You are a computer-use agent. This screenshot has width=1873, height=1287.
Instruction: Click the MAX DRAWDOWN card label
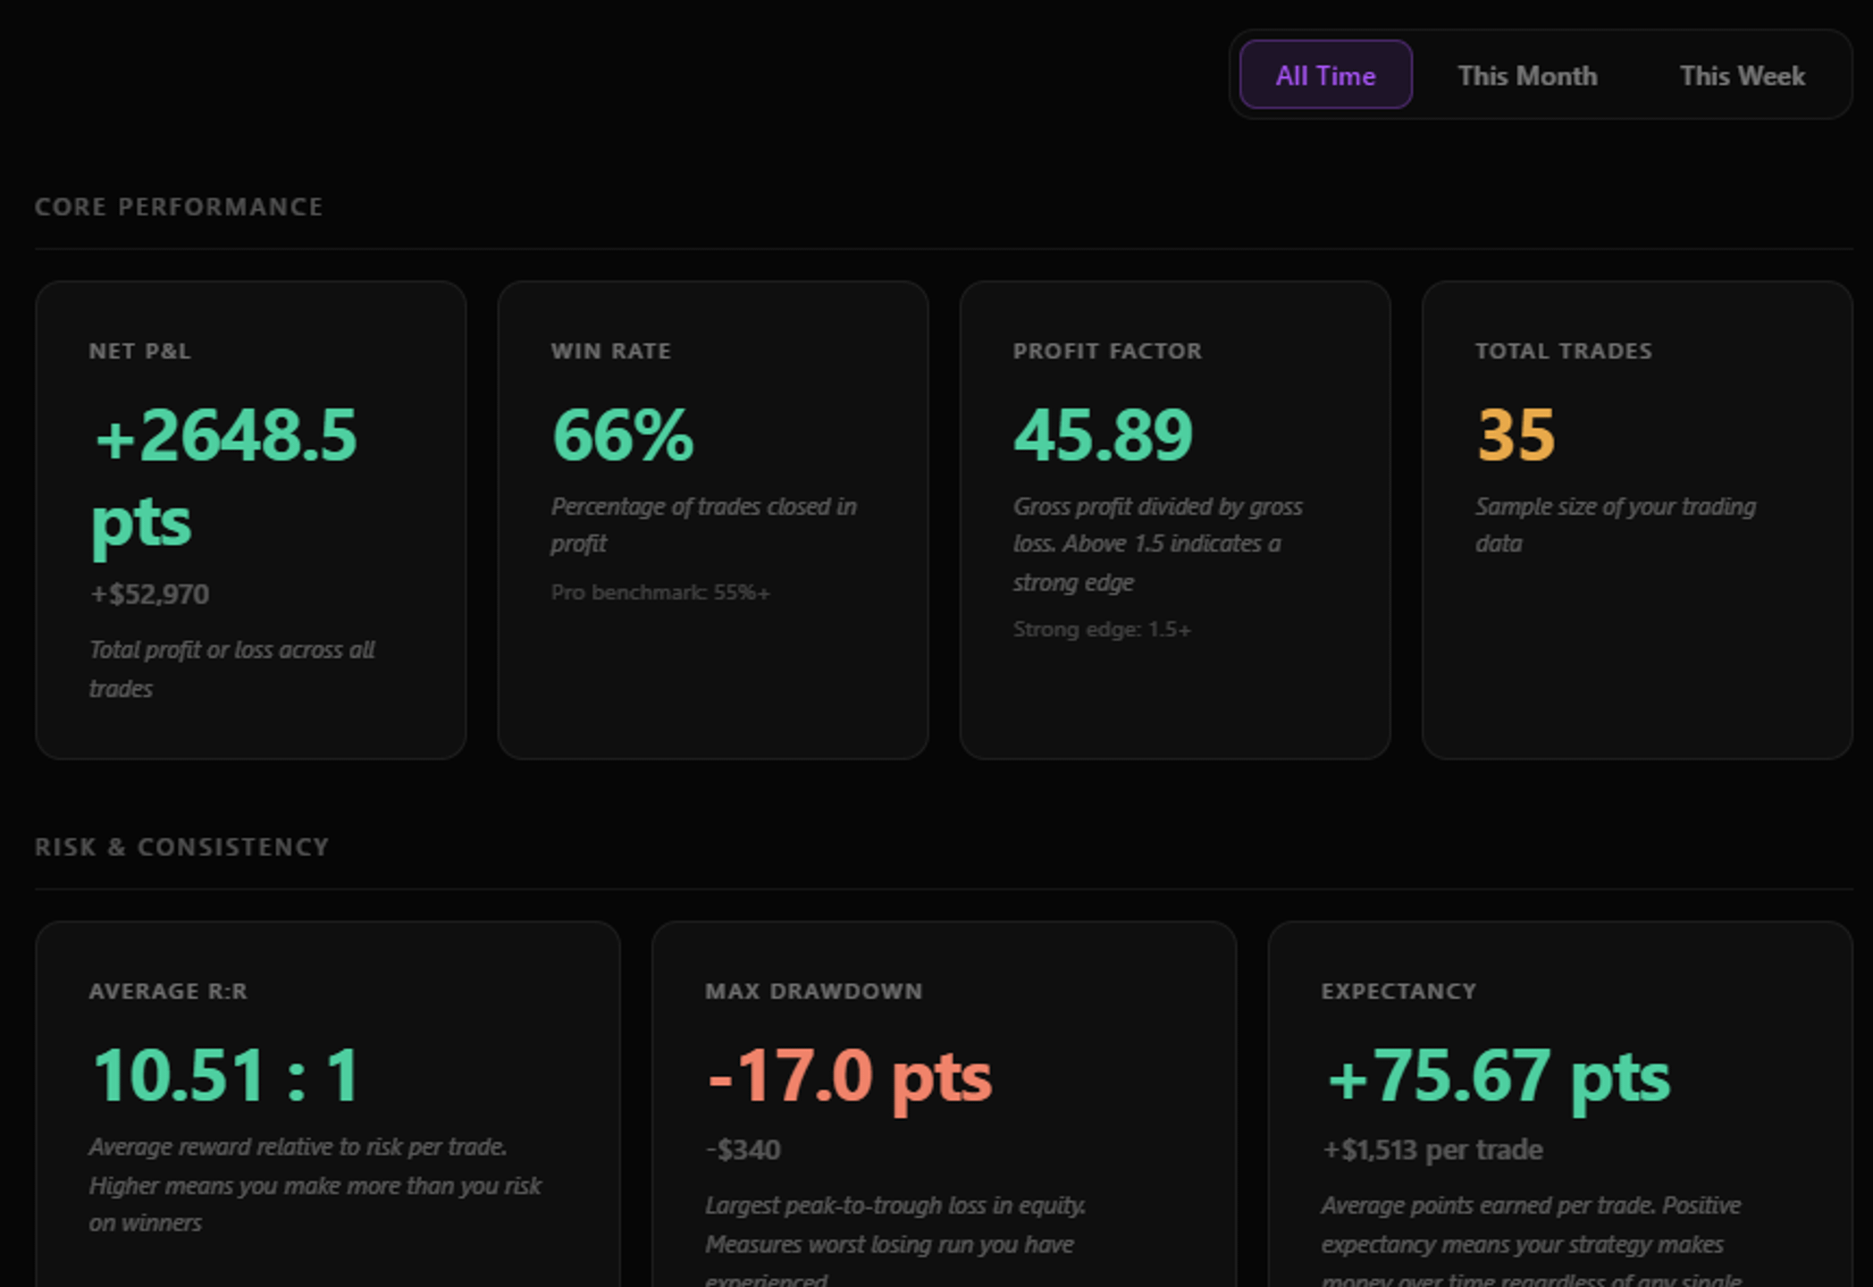(813, 991)
